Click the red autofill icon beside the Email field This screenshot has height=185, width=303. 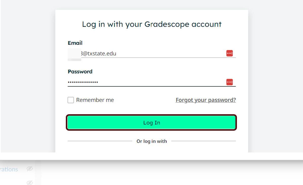click(x=229, y=53)
